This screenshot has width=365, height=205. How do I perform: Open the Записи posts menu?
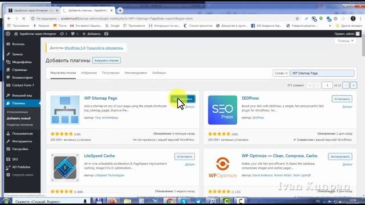tap(18, 54)
